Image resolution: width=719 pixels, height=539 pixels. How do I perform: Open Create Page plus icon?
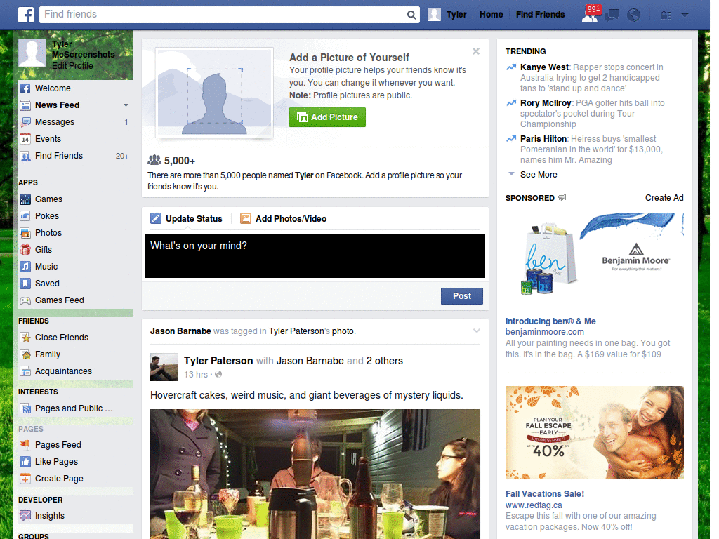(25, 479)
